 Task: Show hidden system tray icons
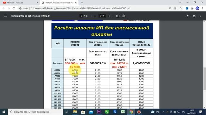click(163, 112)
